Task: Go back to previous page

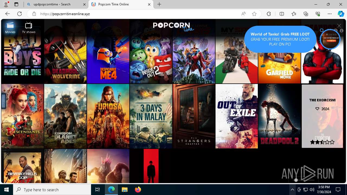Action: (x=8, y=14)
